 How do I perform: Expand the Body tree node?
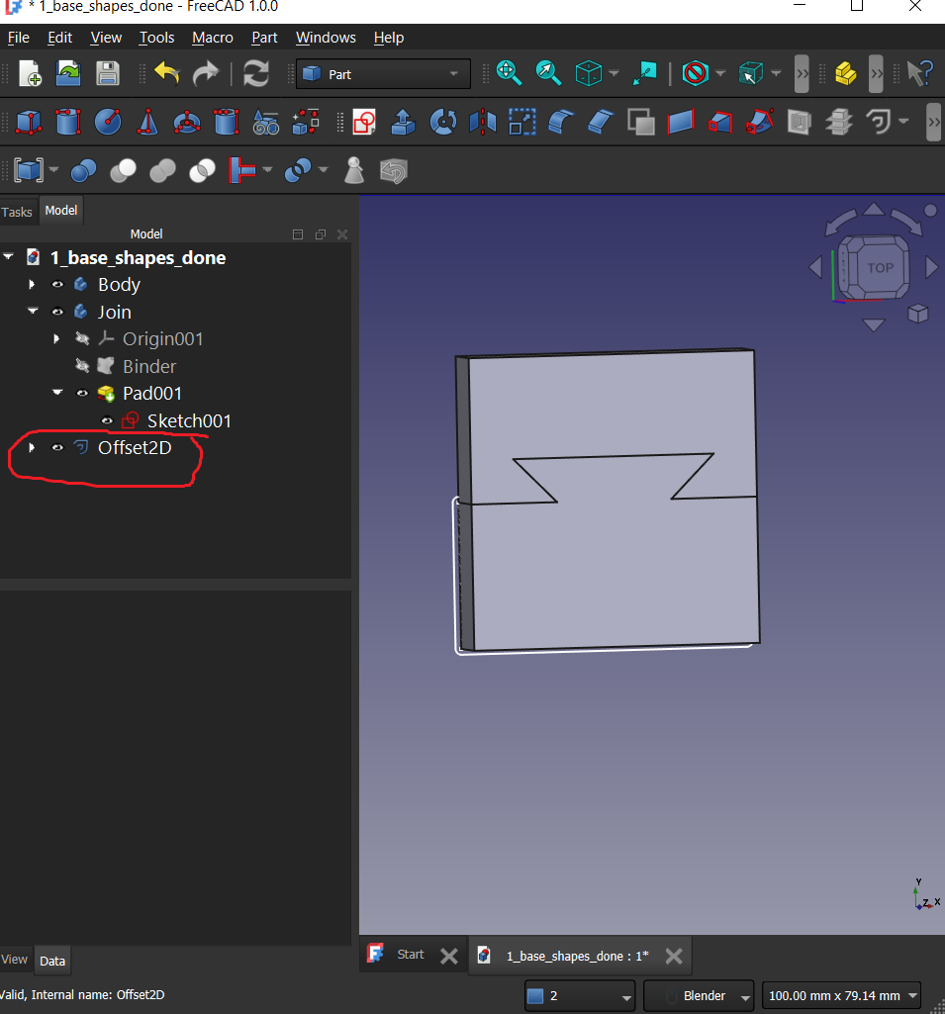point(32,285)
